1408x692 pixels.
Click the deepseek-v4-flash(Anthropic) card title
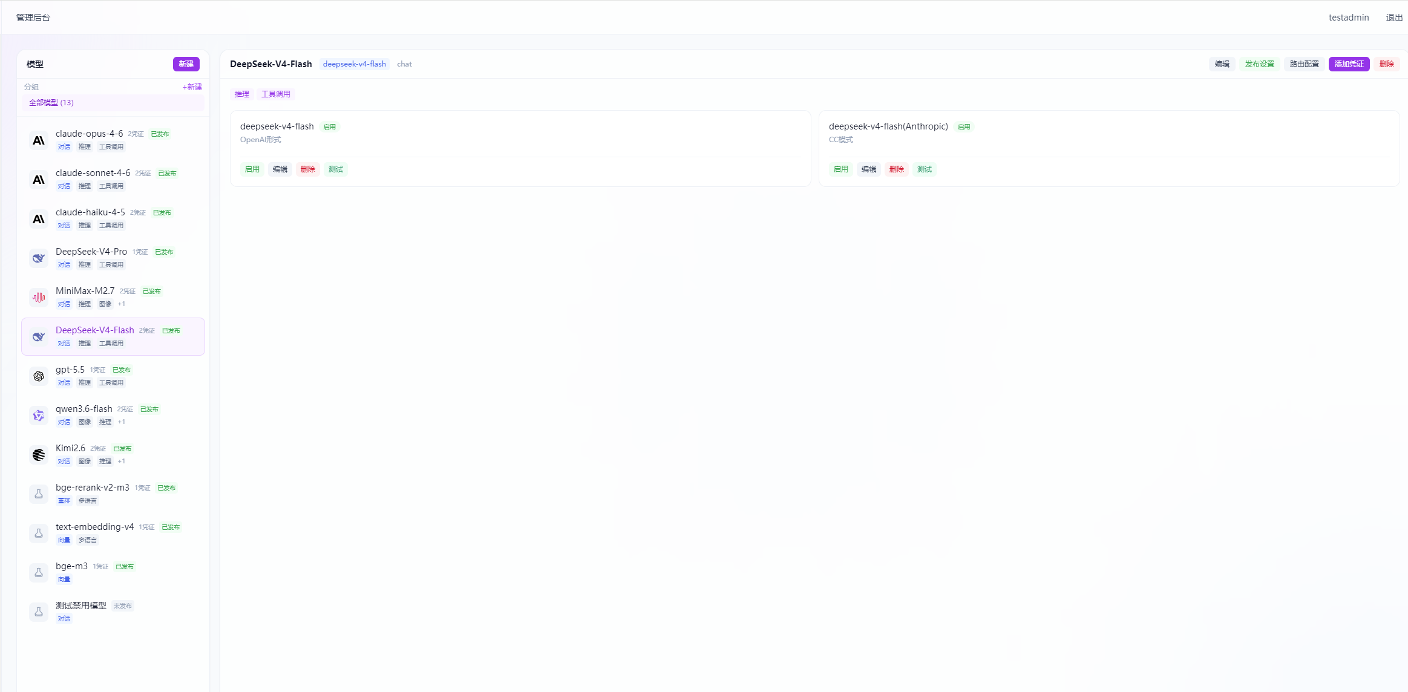point(888,126)
